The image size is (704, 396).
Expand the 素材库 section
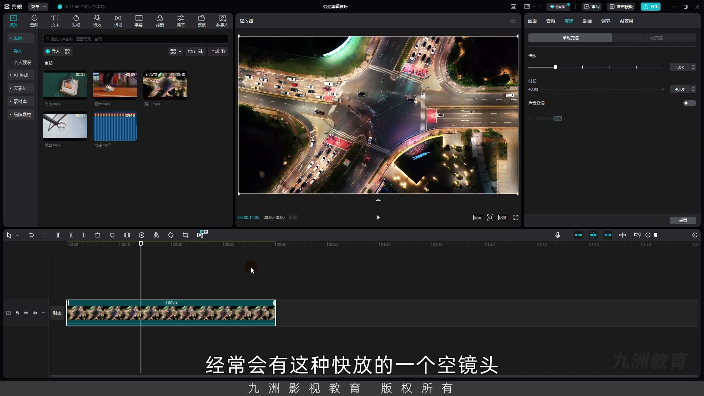point(20,102)
